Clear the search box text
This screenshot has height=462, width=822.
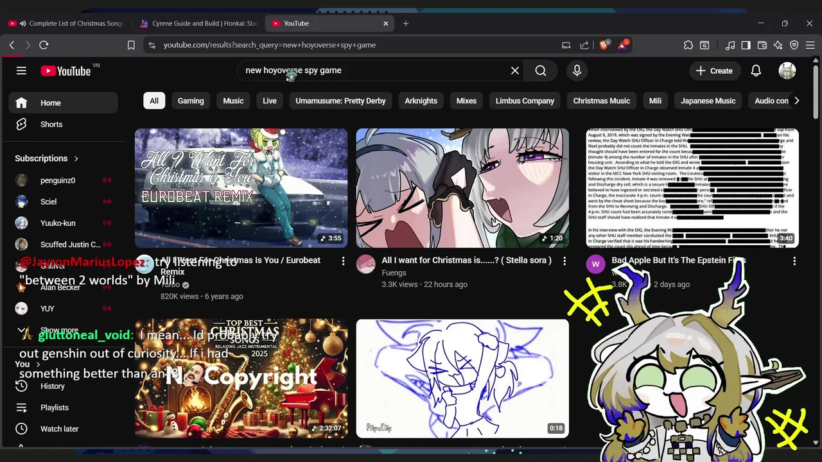(x=514, y=71)
